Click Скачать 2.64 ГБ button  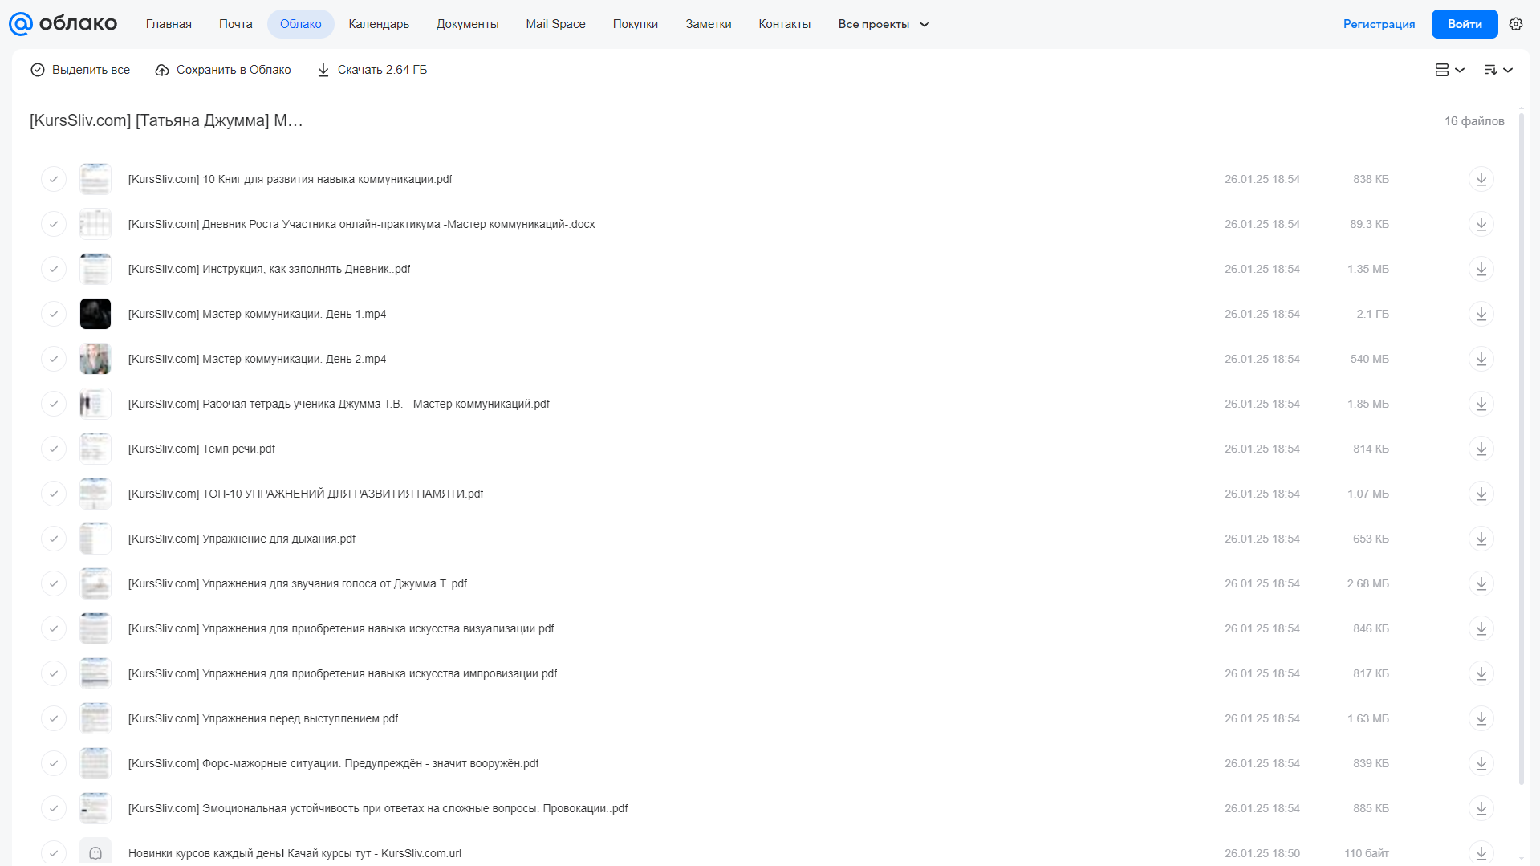coord(372,70)
